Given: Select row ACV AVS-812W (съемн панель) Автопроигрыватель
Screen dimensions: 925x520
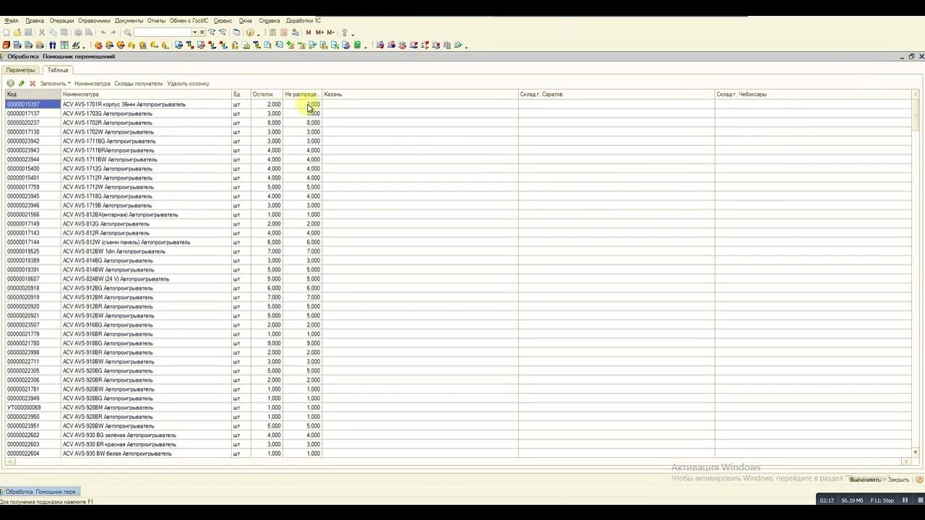Looking at the screenshot, I should [146, 242].
